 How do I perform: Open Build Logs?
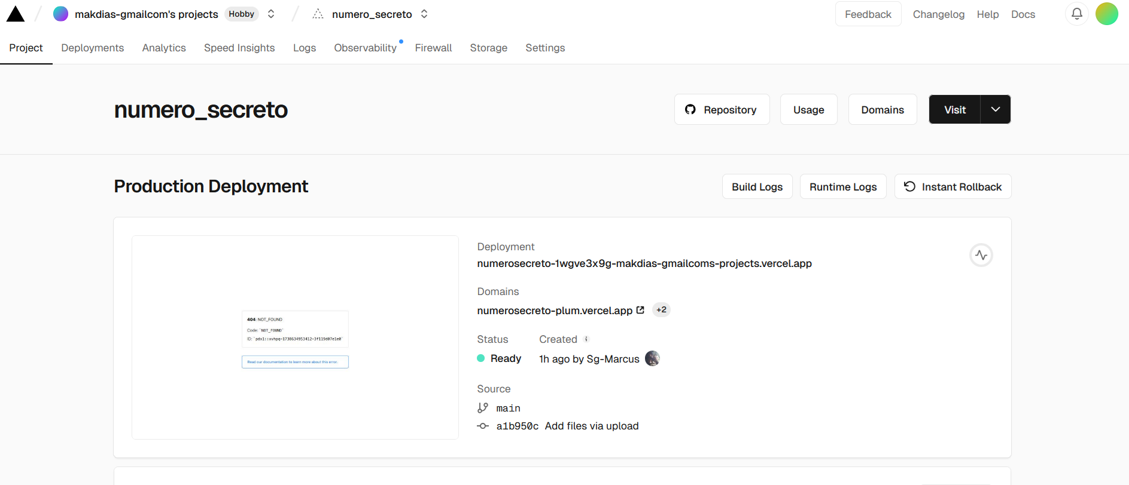(x=757, y=186)
